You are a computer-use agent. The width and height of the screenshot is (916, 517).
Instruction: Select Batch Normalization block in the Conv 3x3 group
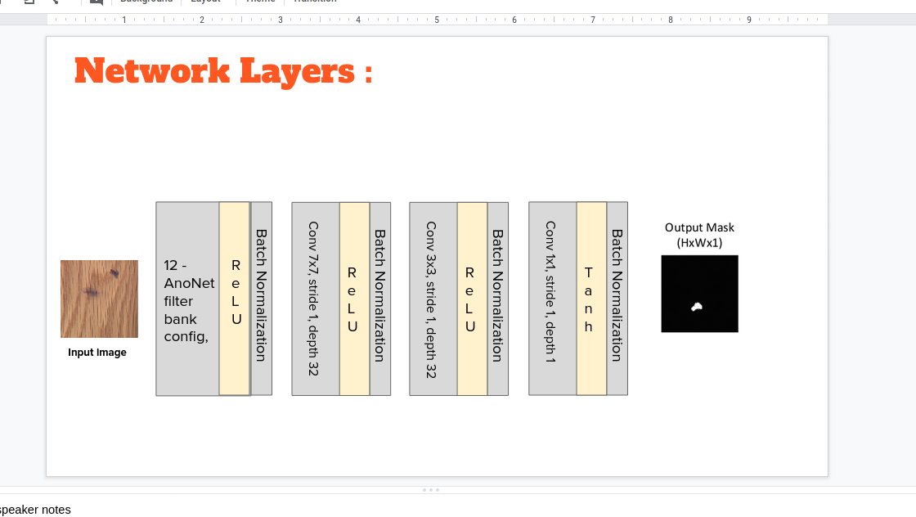(x=498, y=299)
